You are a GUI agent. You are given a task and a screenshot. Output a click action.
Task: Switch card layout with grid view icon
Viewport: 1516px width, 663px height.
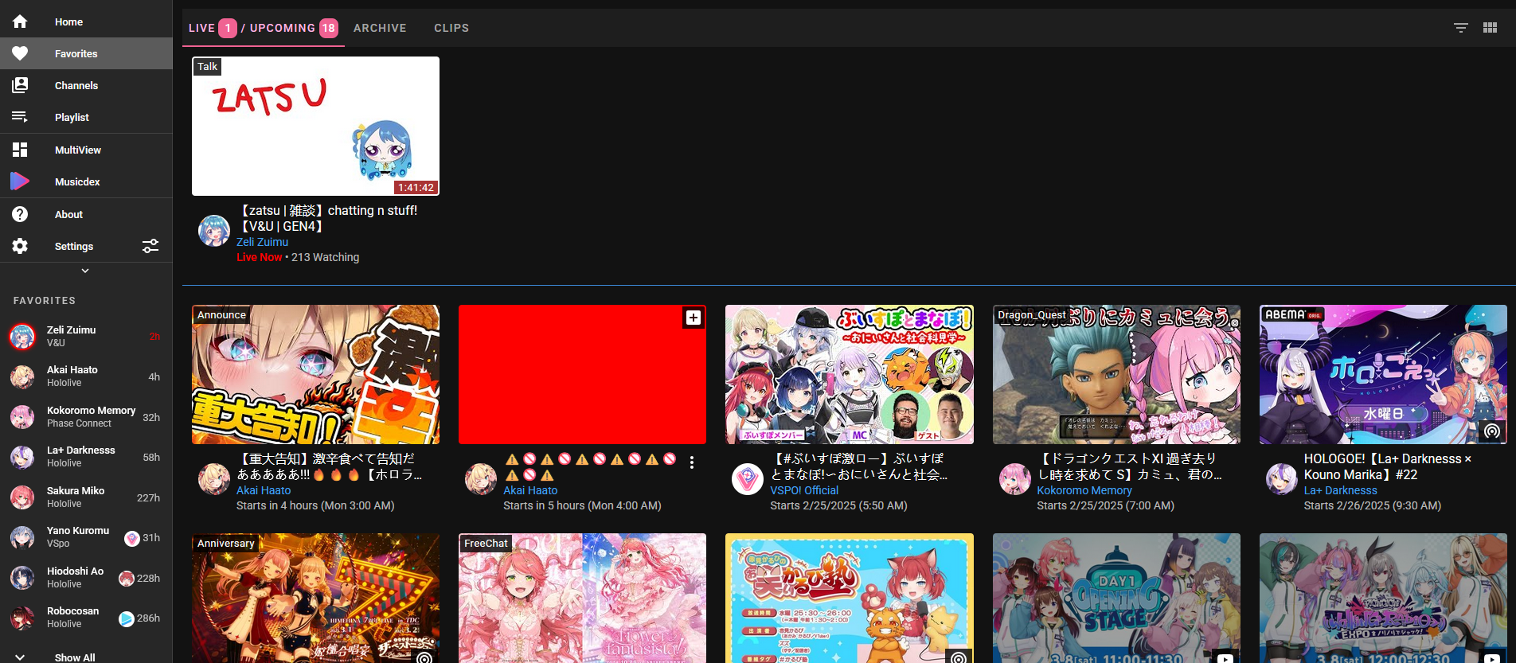(1491, 28)
